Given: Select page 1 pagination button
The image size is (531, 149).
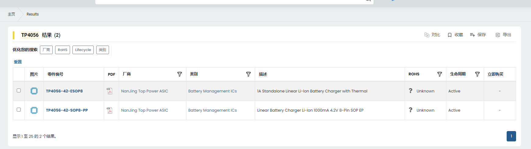Looking at the screenshot, I should [511, 136].
